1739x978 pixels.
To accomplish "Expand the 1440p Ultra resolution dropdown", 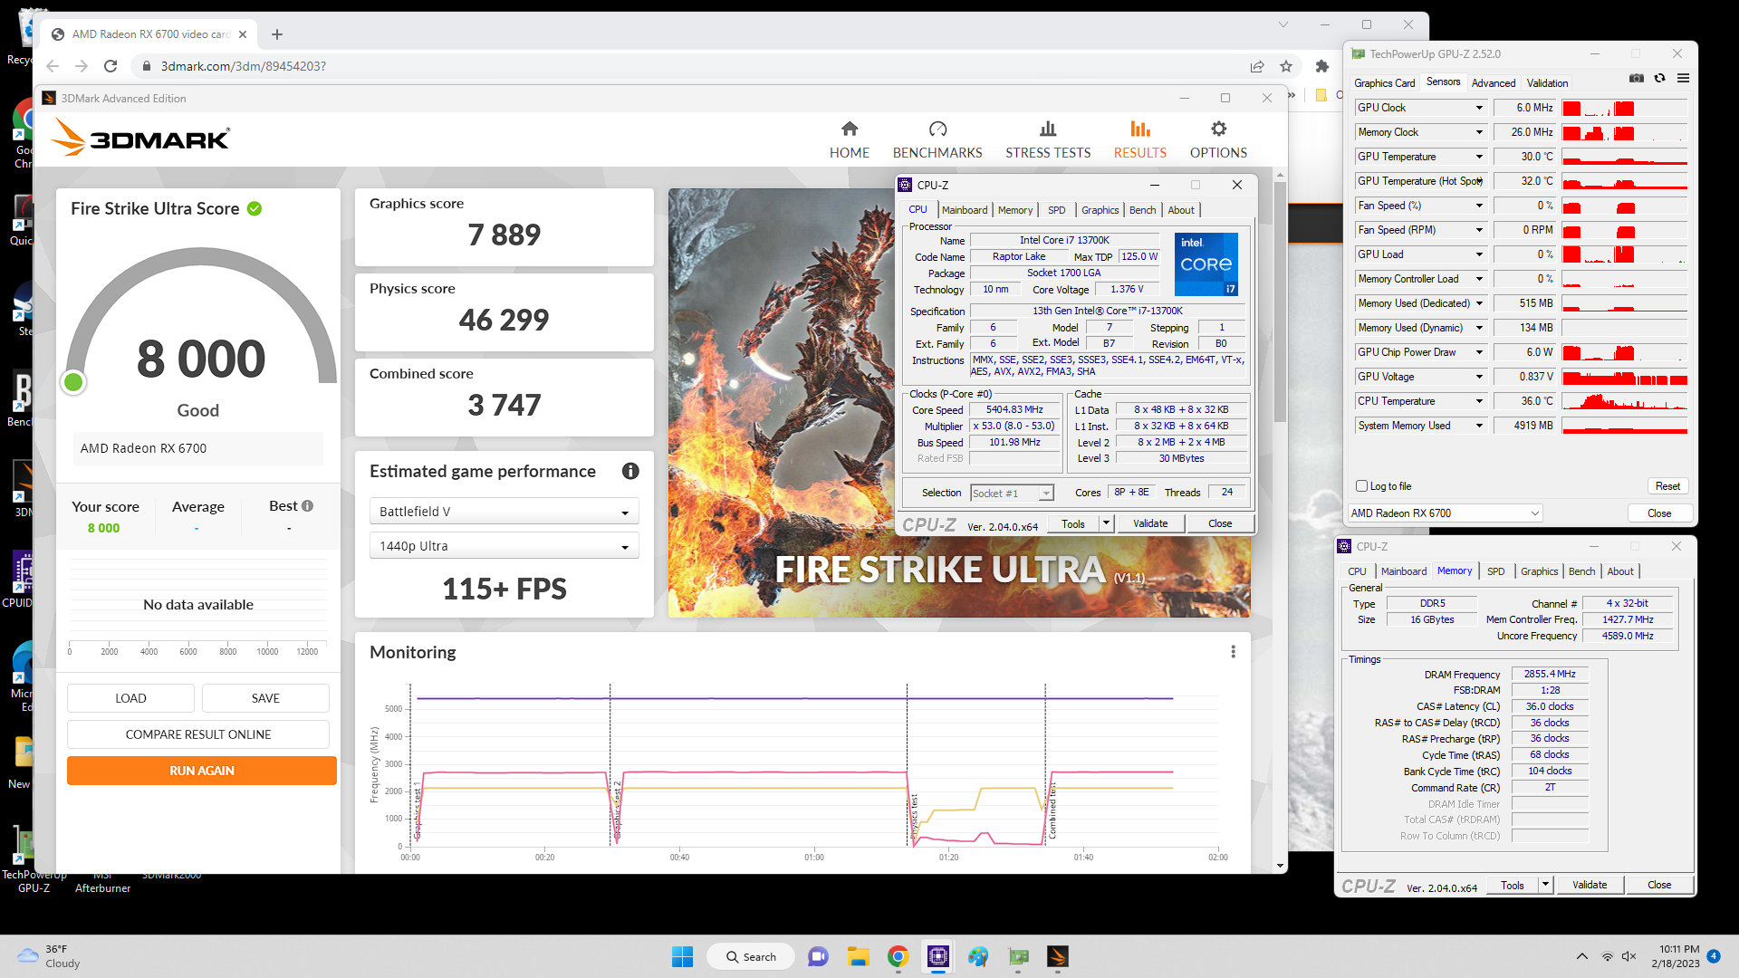I will point(504,546).
